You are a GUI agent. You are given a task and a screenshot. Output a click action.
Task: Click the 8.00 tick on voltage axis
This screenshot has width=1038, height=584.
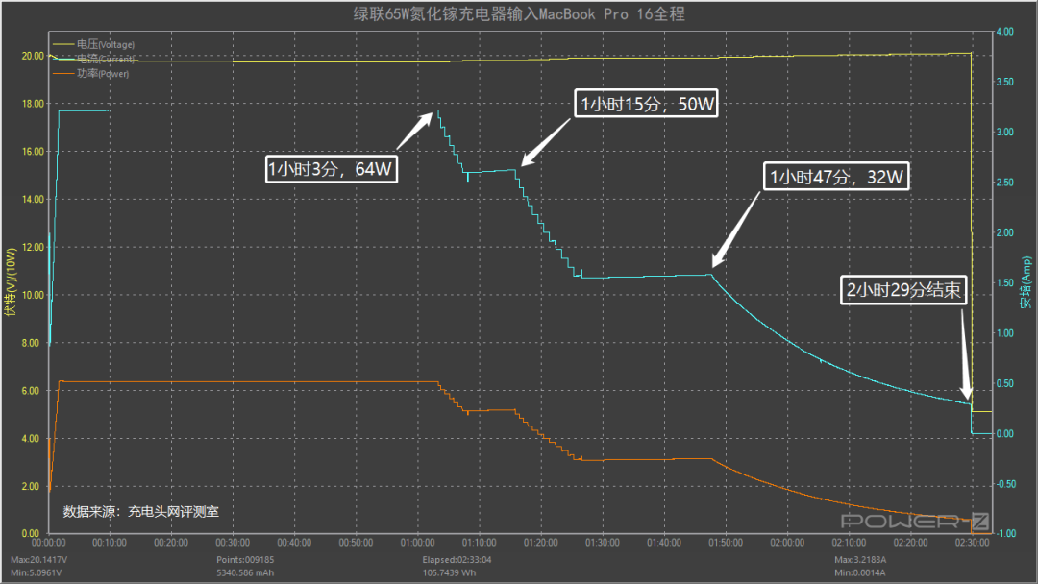click(x=31, y=343)
